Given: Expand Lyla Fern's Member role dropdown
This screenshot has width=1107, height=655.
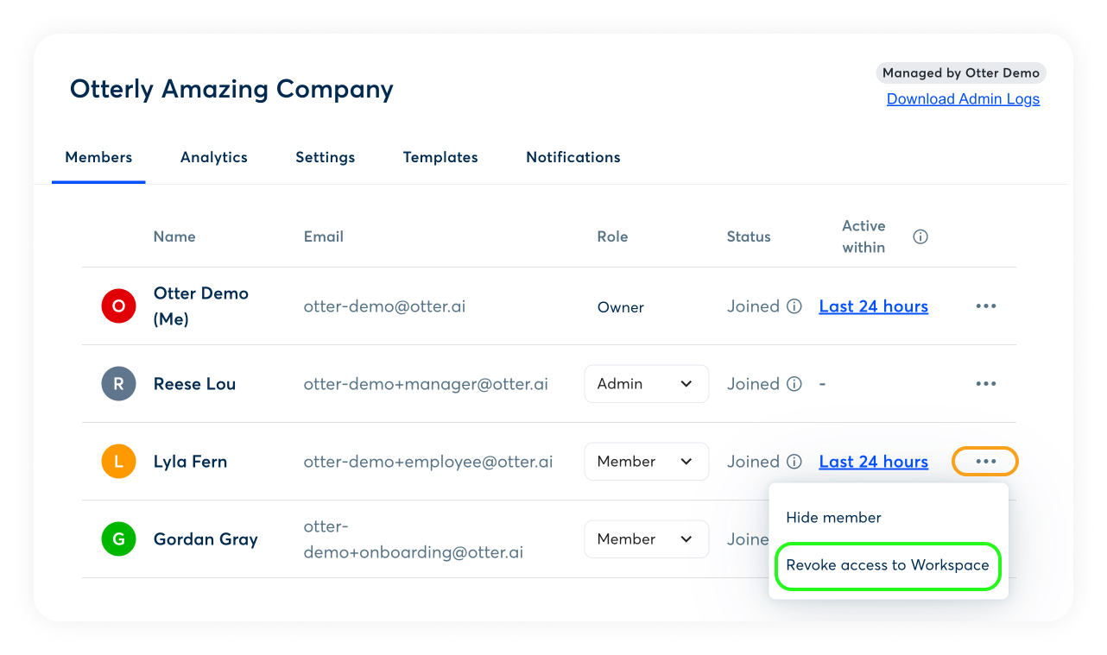Looking at the screenshot, I should [x=646, y=462].
